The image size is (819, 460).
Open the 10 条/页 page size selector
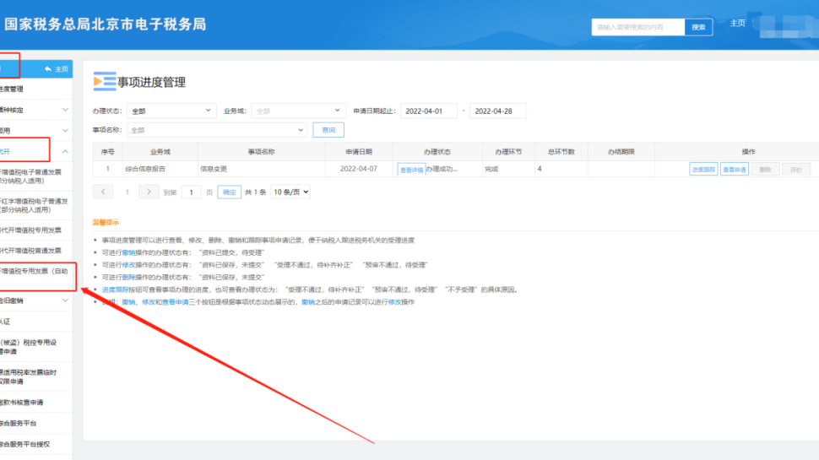click(290, 192)
